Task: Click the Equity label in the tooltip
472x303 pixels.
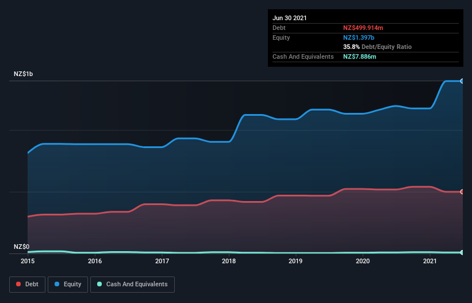Action: click(281, 37)
